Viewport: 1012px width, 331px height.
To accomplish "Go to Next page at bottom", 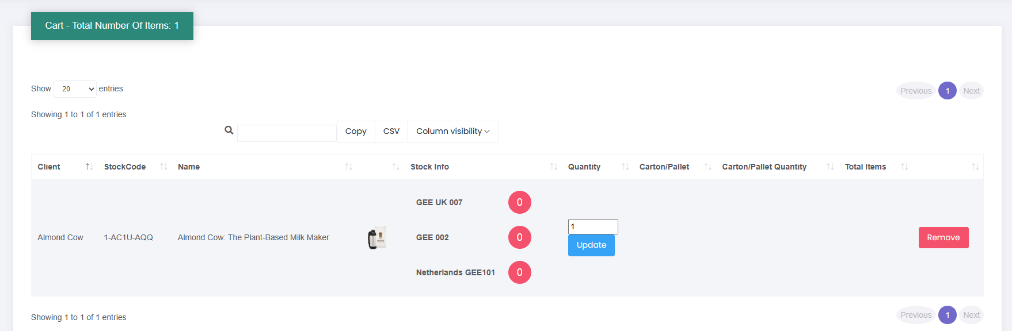I will pos(972,315).
